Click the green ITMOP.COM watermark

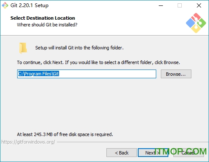(181, 152)
